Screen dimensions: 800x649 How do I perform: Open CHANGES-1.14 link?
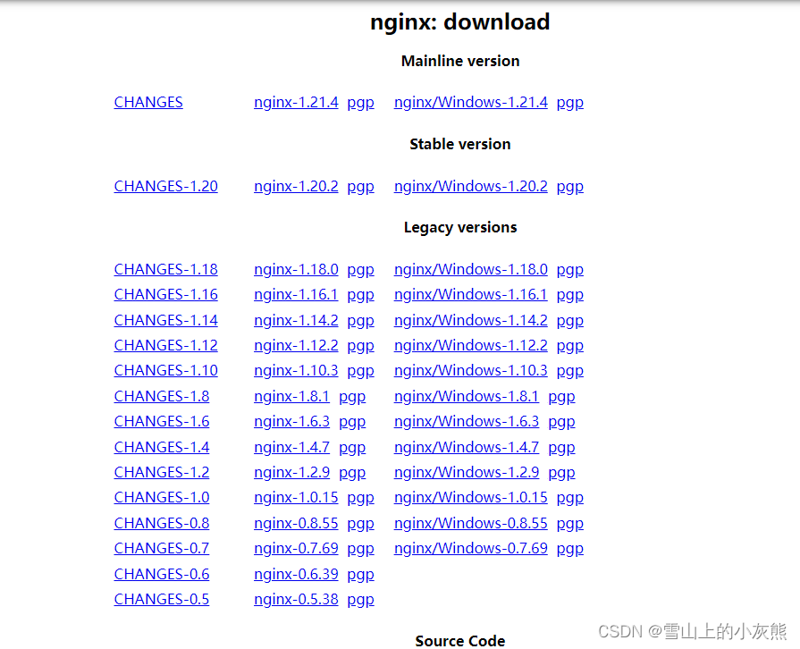tap(166, 320)
